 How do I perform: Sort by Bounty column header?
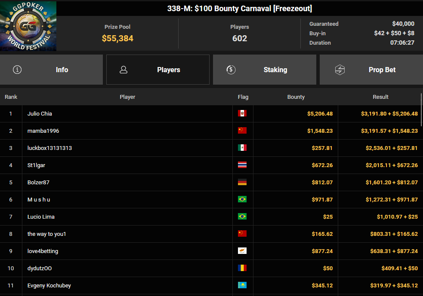point(296,97)
